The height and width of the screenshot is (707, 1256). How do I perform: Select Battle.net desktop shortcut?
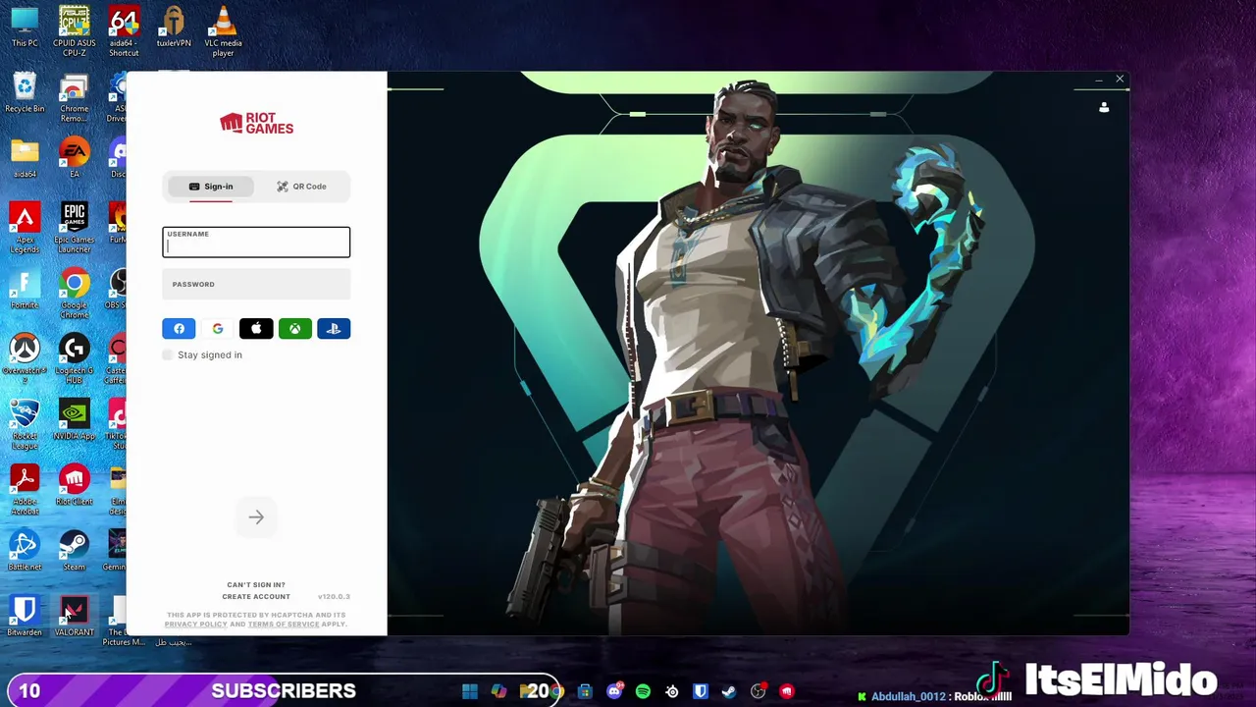point(25,551)
